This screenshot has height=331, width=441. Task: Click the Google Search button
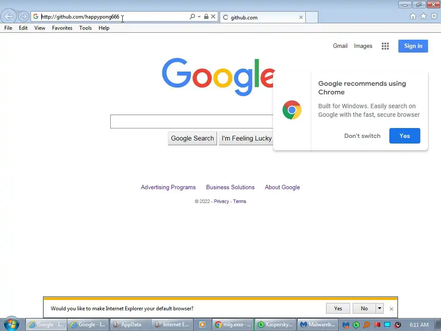pos(193,138)
